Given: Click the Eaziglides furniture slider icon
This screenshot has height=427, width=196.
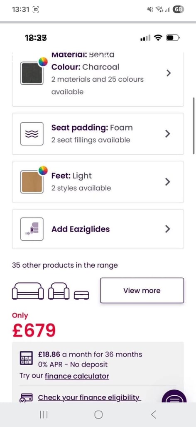Looking at the screenshot, I should point(32,229).
